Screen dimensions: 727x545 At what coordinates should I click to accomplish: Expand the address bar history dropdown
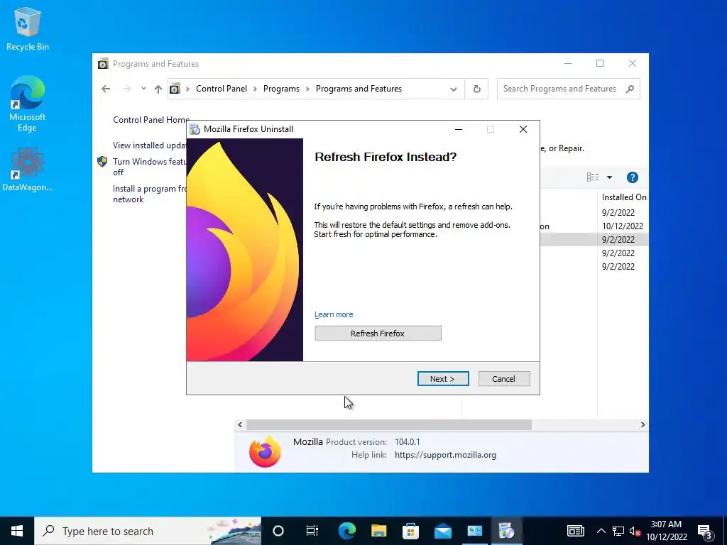click(x=454, y=89)
